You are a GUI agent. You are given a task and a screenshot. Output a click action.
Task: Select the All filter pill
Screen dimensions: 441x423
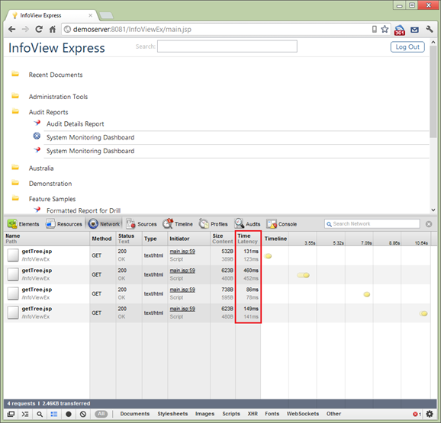101,414
